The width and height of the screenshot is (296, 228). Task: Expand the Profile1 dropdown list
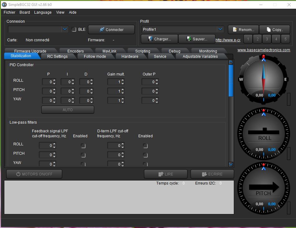coord(220,29)
